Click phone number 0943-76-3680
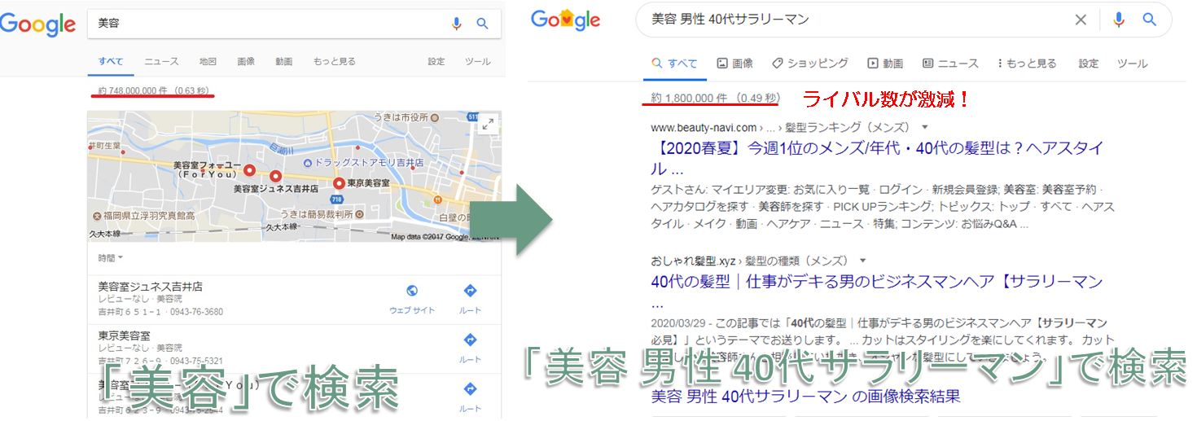 195,312
